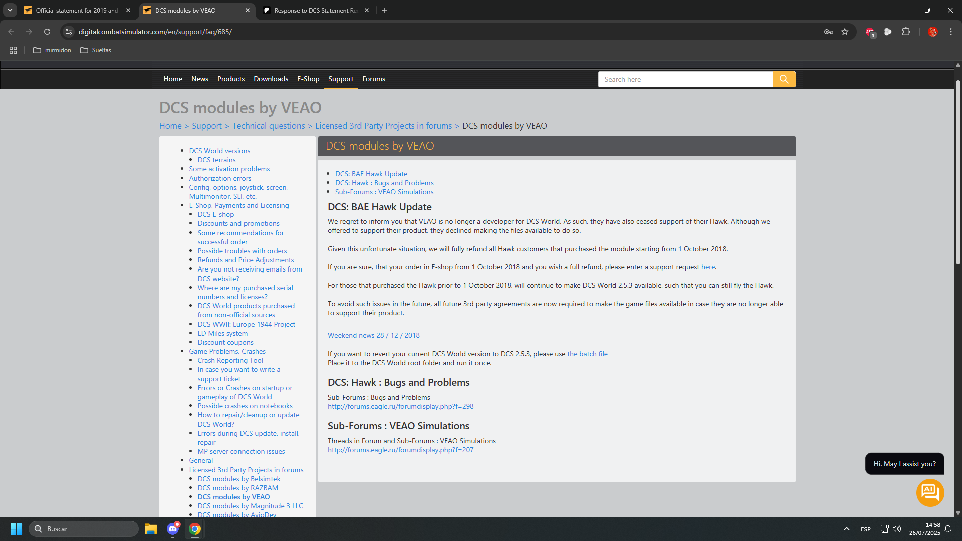Viewport: 962px width, 541px height.
Task: Close the DCS modules by VEAO tab
Action: coord(248,10)
